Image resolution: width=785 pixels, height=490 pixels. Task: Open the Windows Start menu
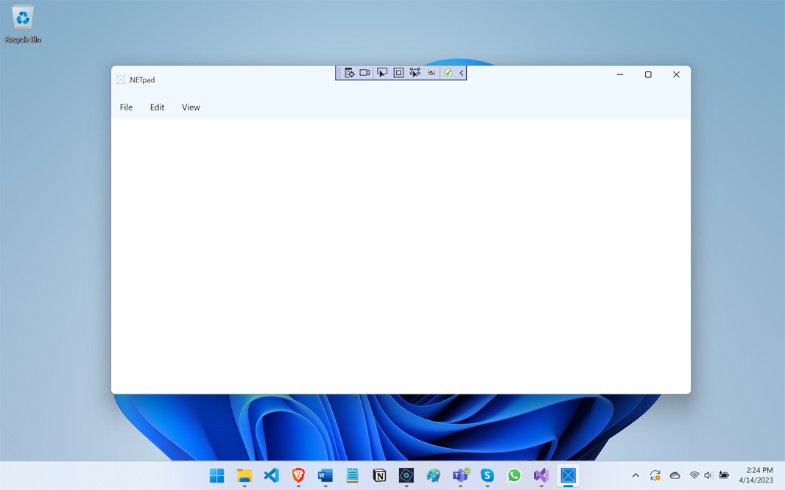click(x=217, y=475)
